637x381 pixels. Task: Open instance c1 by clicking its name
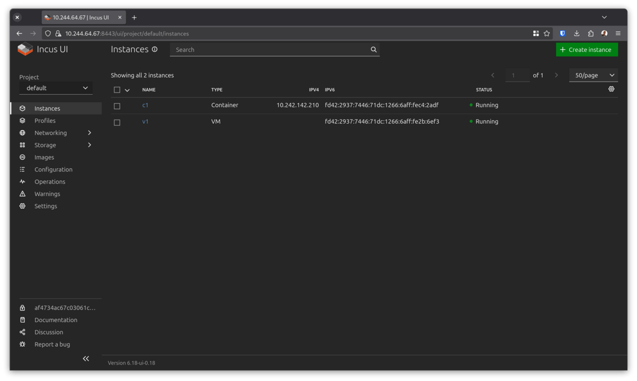click(x=146, y=105)
